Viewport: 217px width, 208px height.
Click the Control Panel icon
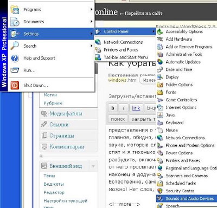[x=98, y=31]
